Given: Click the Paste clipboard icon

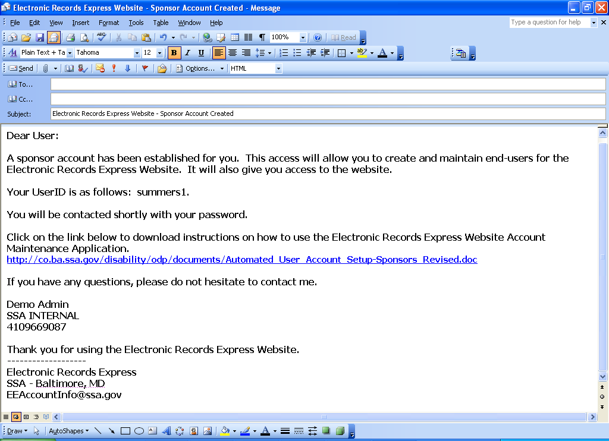Looking at the screenshot, I should [146, 37].
